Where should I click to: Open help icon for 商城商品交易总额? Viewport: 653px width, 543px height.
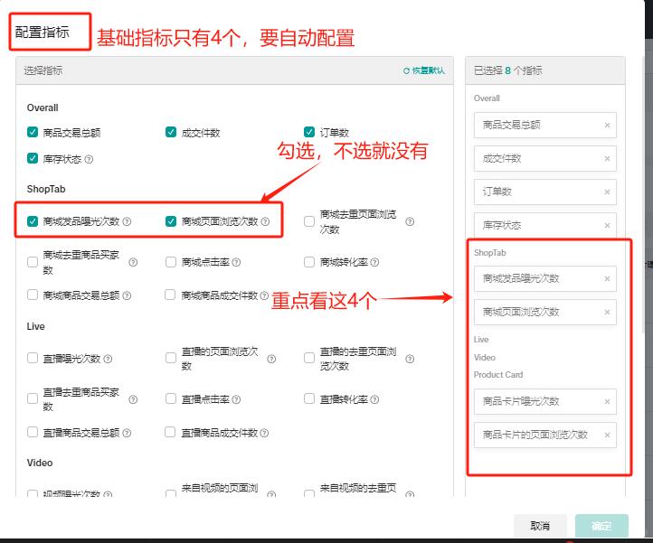pos(127,295)
